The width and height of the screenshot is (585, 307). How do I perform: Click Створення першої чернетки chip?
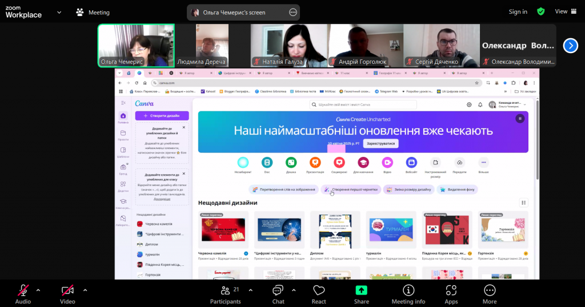tap(351, 189)
